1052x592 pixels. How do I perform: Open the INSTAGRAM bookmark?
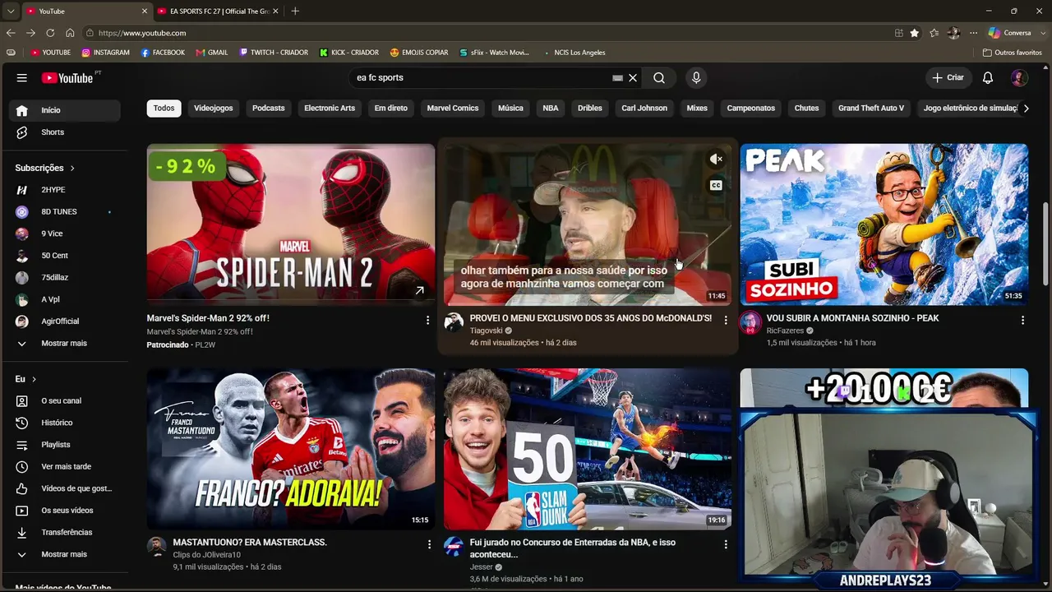105,53
